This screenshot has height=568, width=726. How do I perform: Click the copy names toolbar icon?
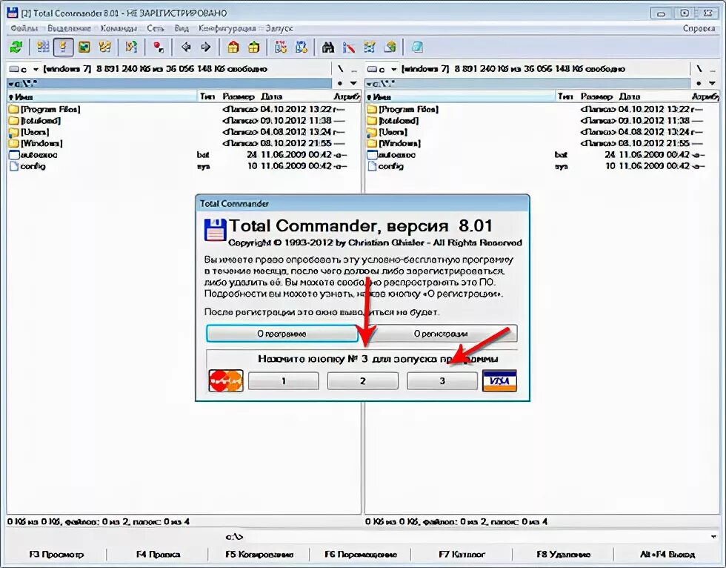tap(390, 47)
